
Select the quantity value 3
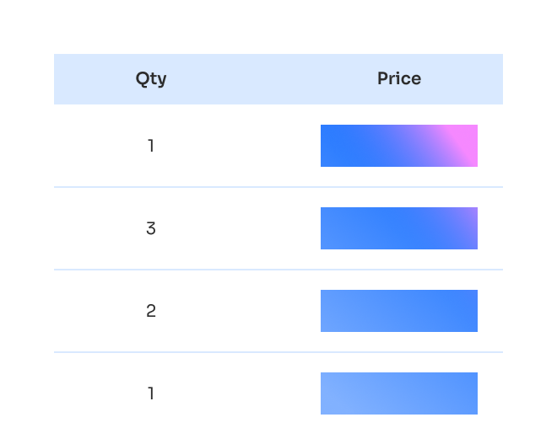click(x=151, y=228)
